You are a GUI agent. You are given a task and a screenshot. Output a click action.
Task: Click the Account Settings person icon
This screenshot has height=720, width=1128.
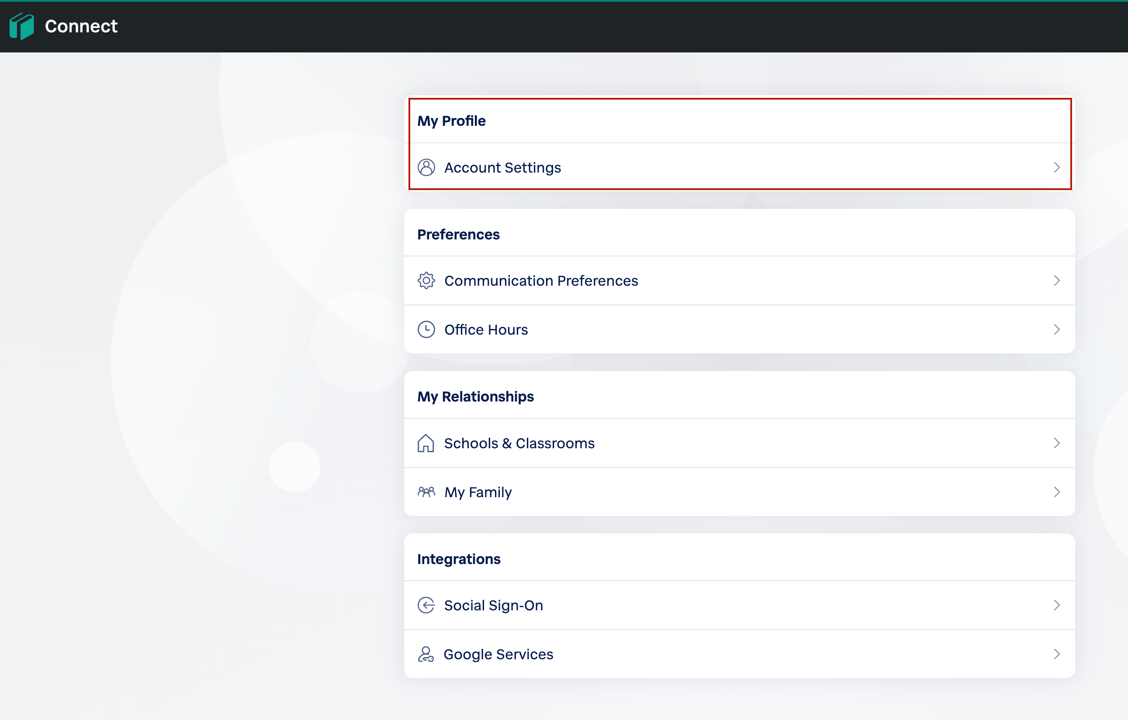point(426,167)
